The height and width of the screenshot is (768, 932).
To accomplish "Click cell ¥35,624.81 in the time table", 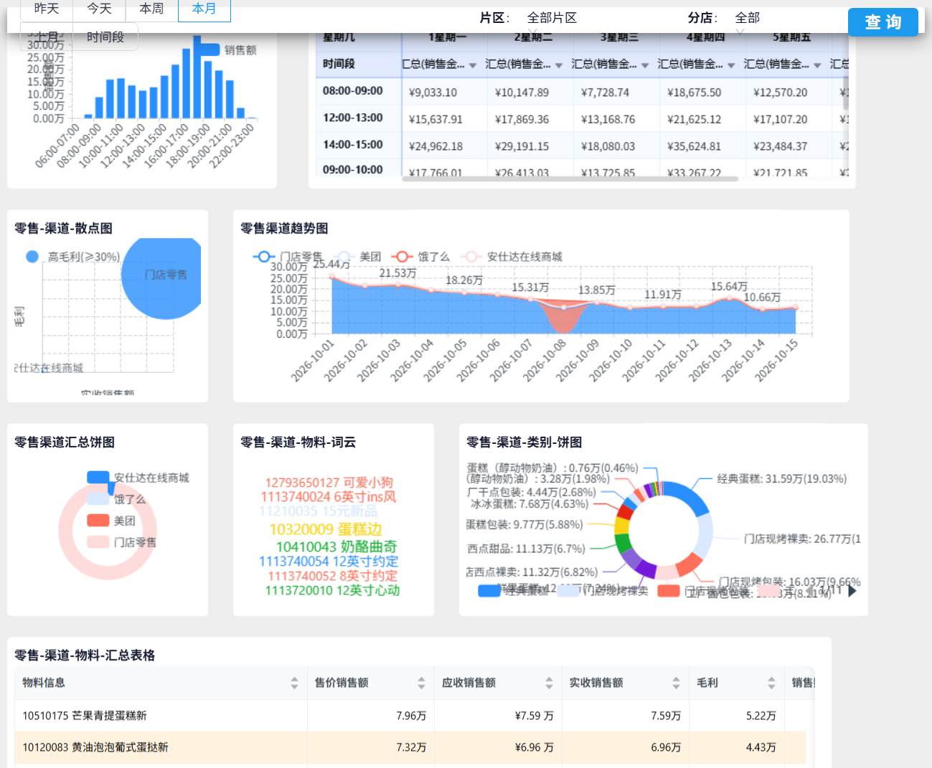I will [694, 146].
